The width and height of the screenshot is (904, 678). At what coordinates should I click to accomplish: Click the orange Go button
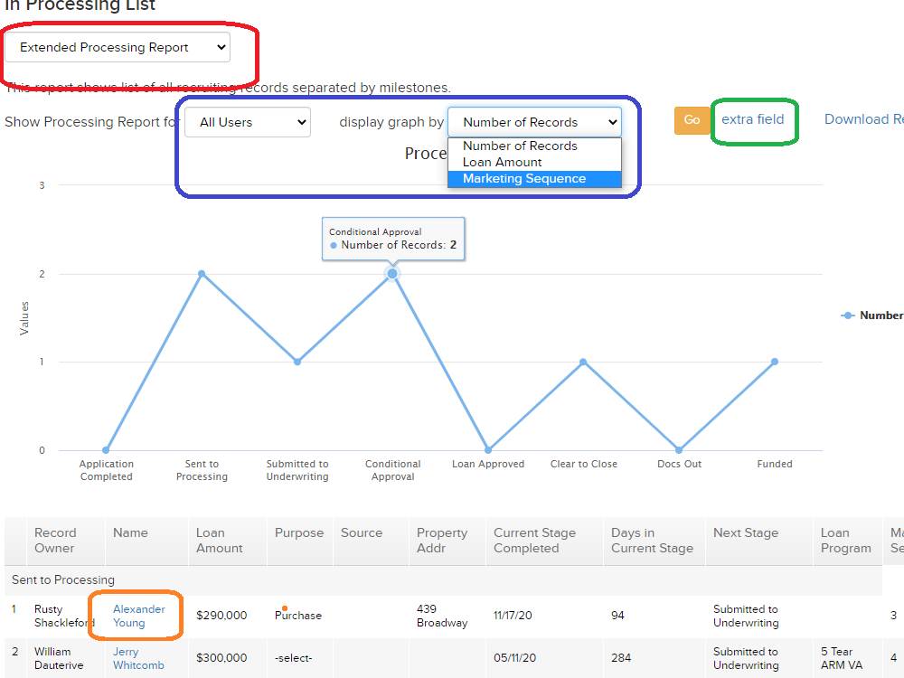click(x=692, y=120)
